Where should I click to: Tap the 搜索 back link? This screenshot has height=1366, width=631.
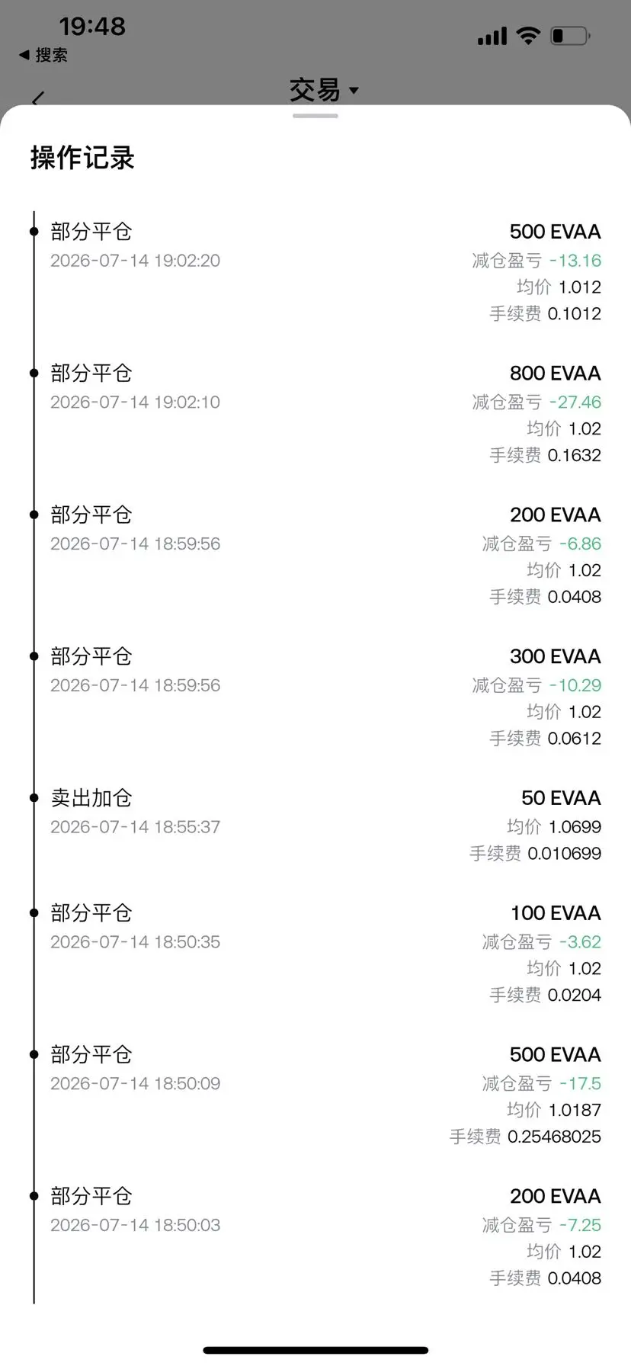click(43, 55)
